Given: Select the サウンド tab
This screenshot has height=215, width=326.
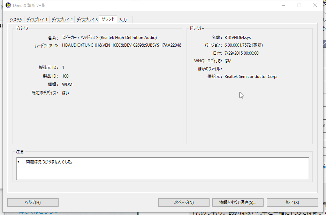Looking at the screenshot, I should 108,19.
